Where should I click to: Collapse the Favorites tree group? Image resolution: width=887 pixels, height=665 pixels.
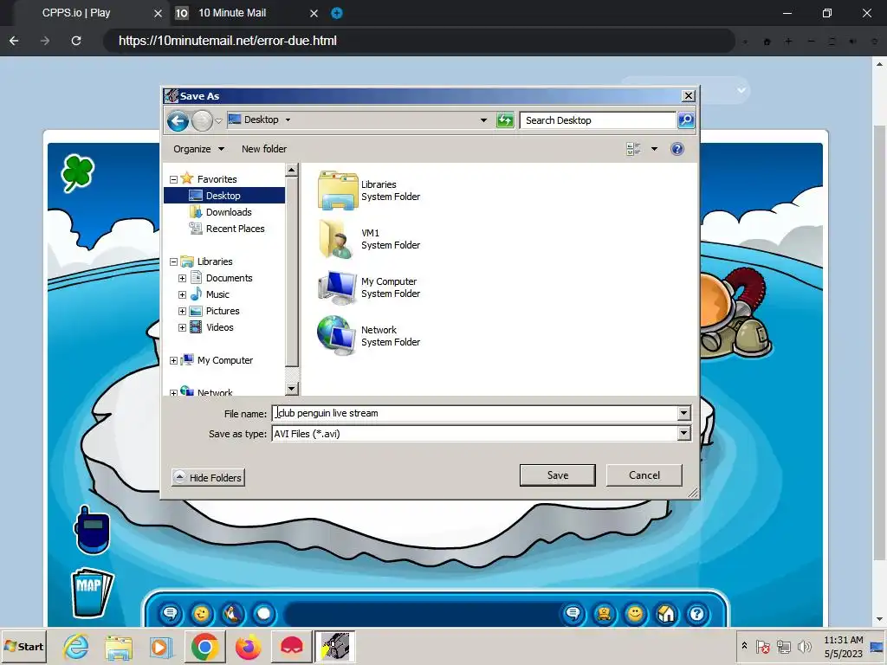click(x=173, y=179)
